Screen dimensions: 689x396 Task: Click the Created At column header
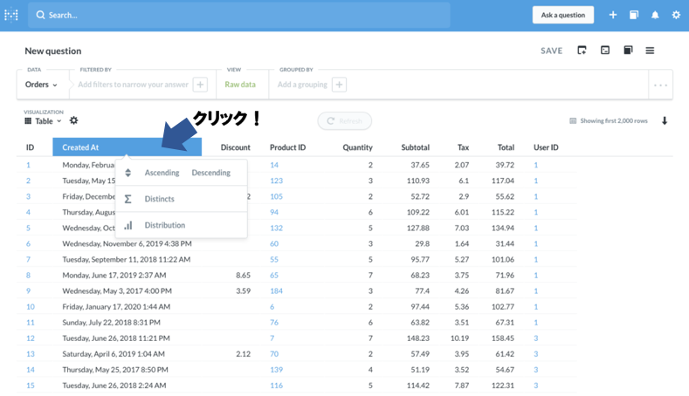point(127,147)
